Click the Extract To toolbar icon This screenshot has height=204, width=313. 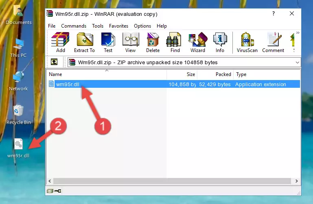(84, 42)
